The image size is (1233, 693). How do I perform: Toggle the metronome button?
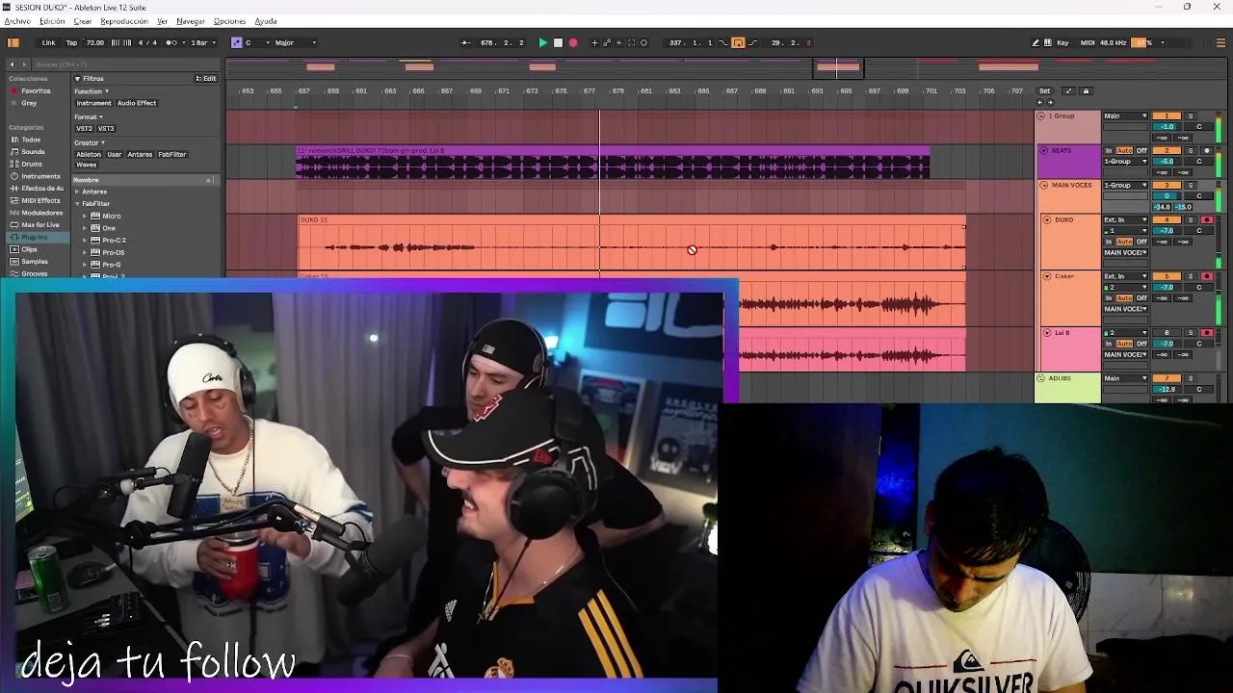pos(172,42)
